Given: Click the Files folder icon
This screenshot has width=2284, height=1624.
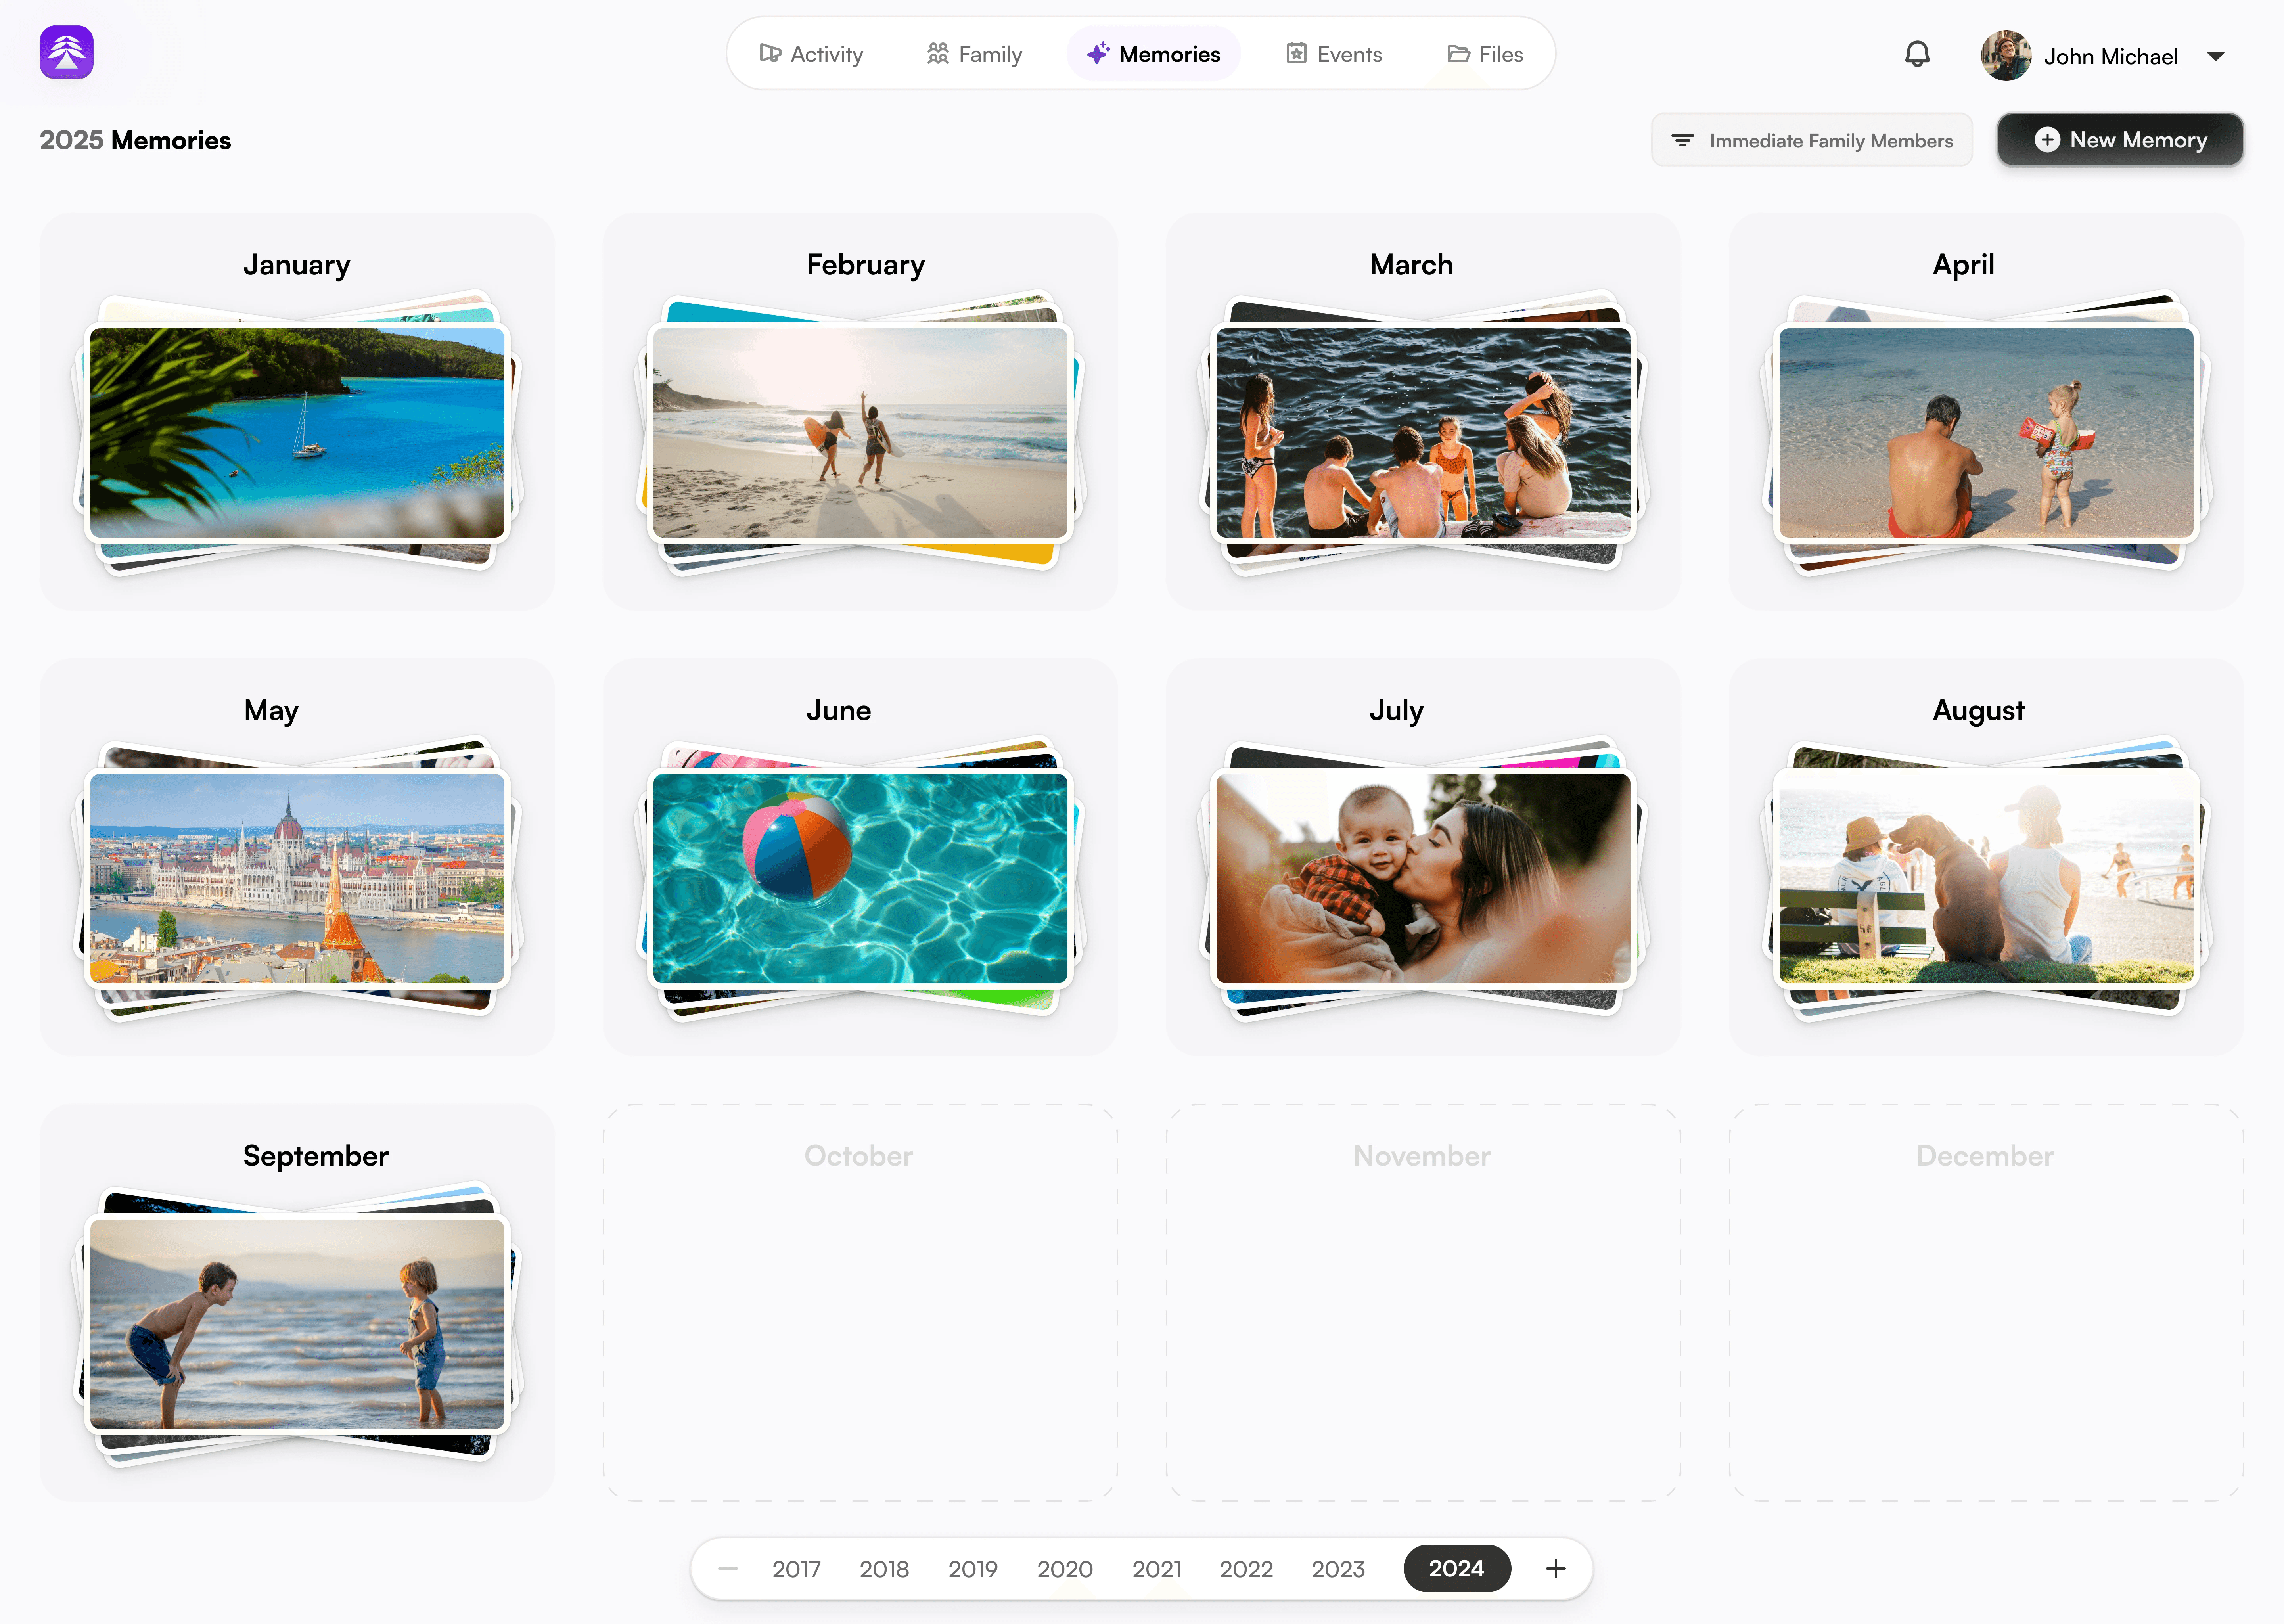Looking at the screenshot, I should pos(1458,54).
